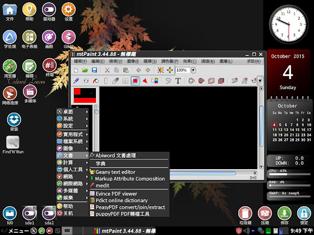Image resolution: width=314 pixels, height=235 pixels.
Task: Click the red bar in the colour preview
Action: point(85,100)
